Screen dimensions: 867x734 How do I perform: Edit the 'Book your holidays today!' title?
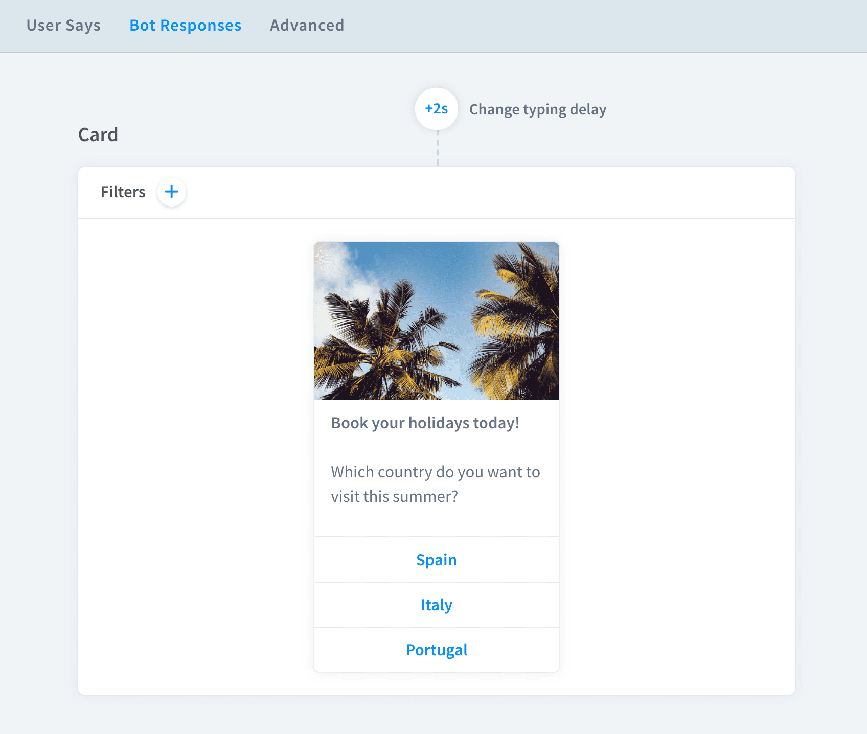(x=425, y=423)
